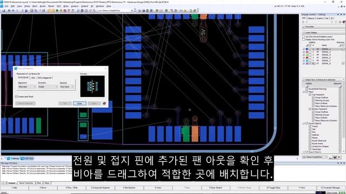Click the 12 Constraint Manager button
346x194 pixels.
tap(330, 188)
